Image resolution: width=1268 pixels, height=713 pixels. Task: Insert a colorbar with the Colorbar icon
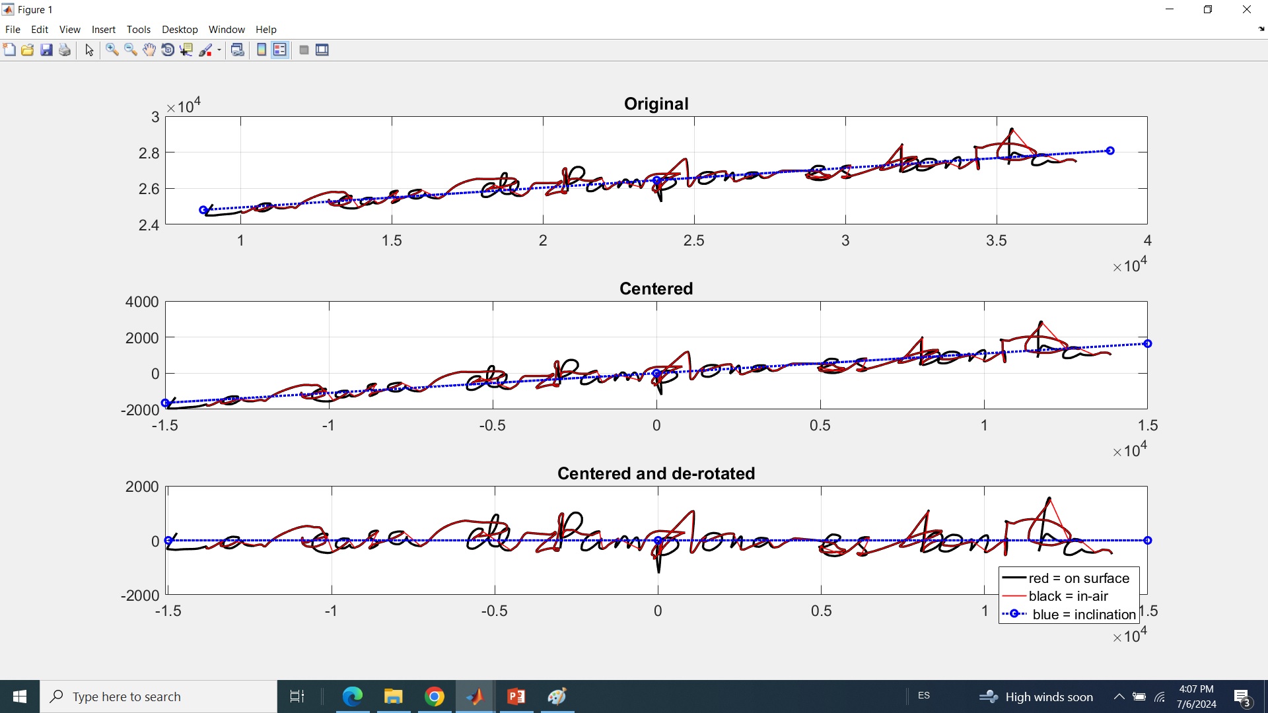click(x=262, y=50)
